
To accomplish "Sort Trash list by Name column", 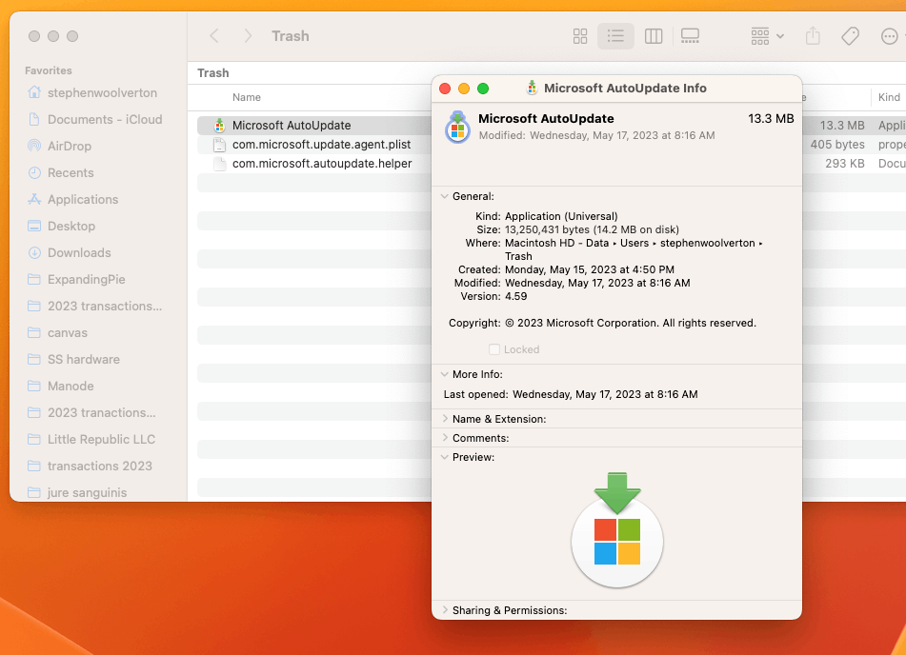I will click(247, 97).
